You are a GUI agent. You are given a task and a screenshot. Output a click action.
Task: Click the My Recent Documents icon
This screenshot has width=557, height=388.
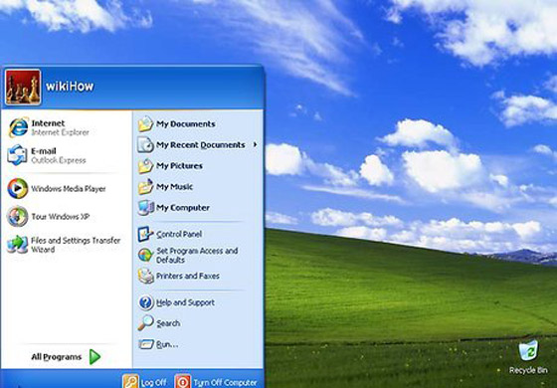pos(145,145)
